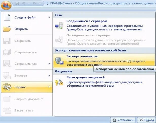Choose the Создать файл menu entry

coord(27,17)
